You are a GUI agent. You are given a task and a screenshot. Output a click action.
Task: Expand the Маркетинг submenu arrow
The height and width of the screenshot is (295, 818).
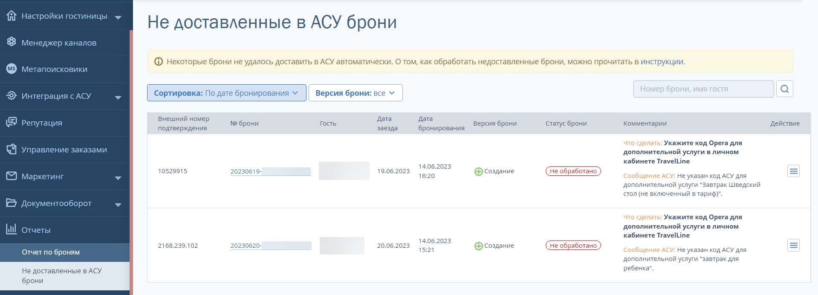coord(118,178)
